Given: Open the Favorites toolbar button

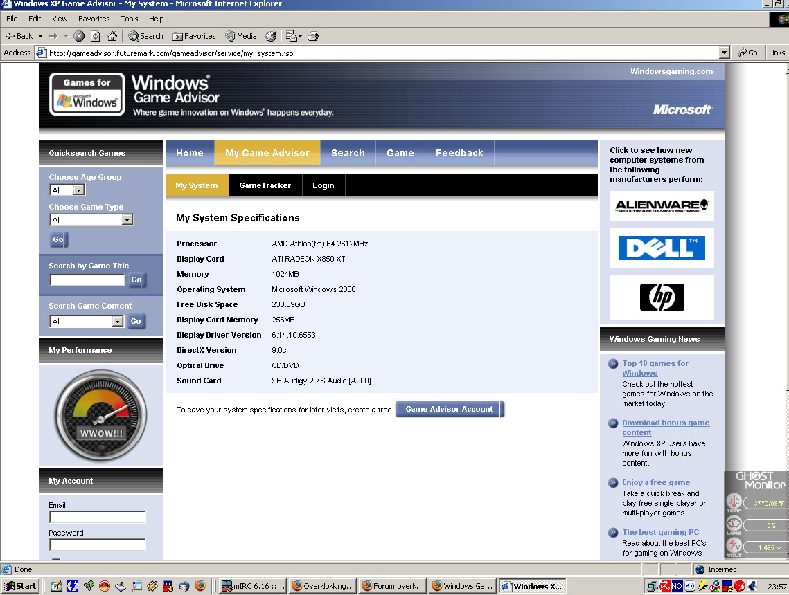Looking at the screenshot, I should [x=194, y=36].
